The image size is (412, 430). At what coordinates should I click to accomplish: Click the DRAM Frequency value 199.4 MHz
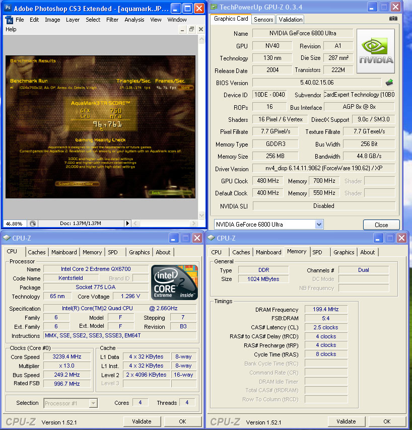[x=326, y=309]
